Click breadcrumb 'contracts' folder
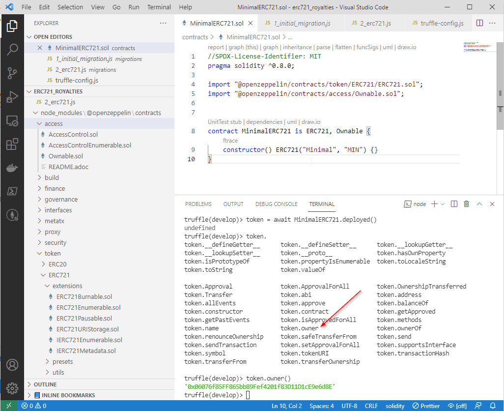504x411 pixels. coord(195,37)
